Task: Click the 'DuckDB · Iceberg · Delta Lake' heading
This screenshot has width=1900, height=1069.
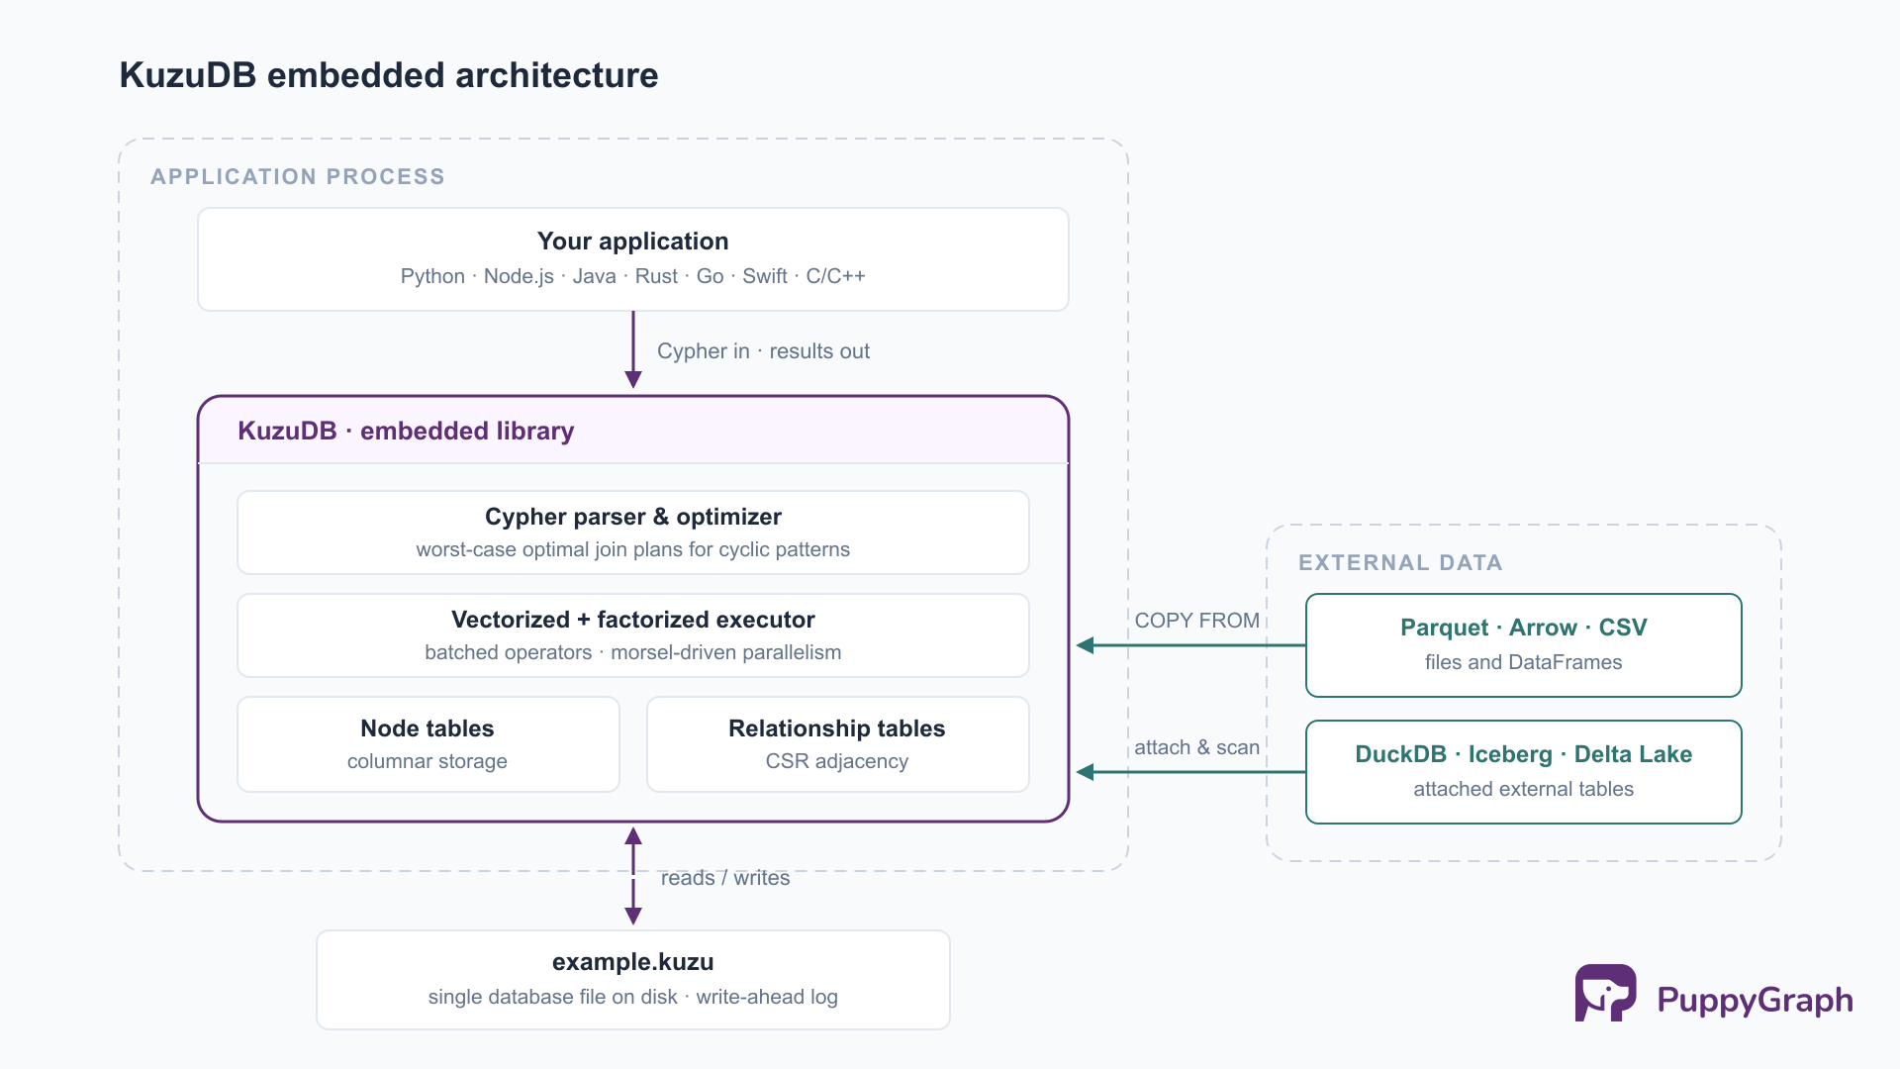Action: tap(1524, 753)
